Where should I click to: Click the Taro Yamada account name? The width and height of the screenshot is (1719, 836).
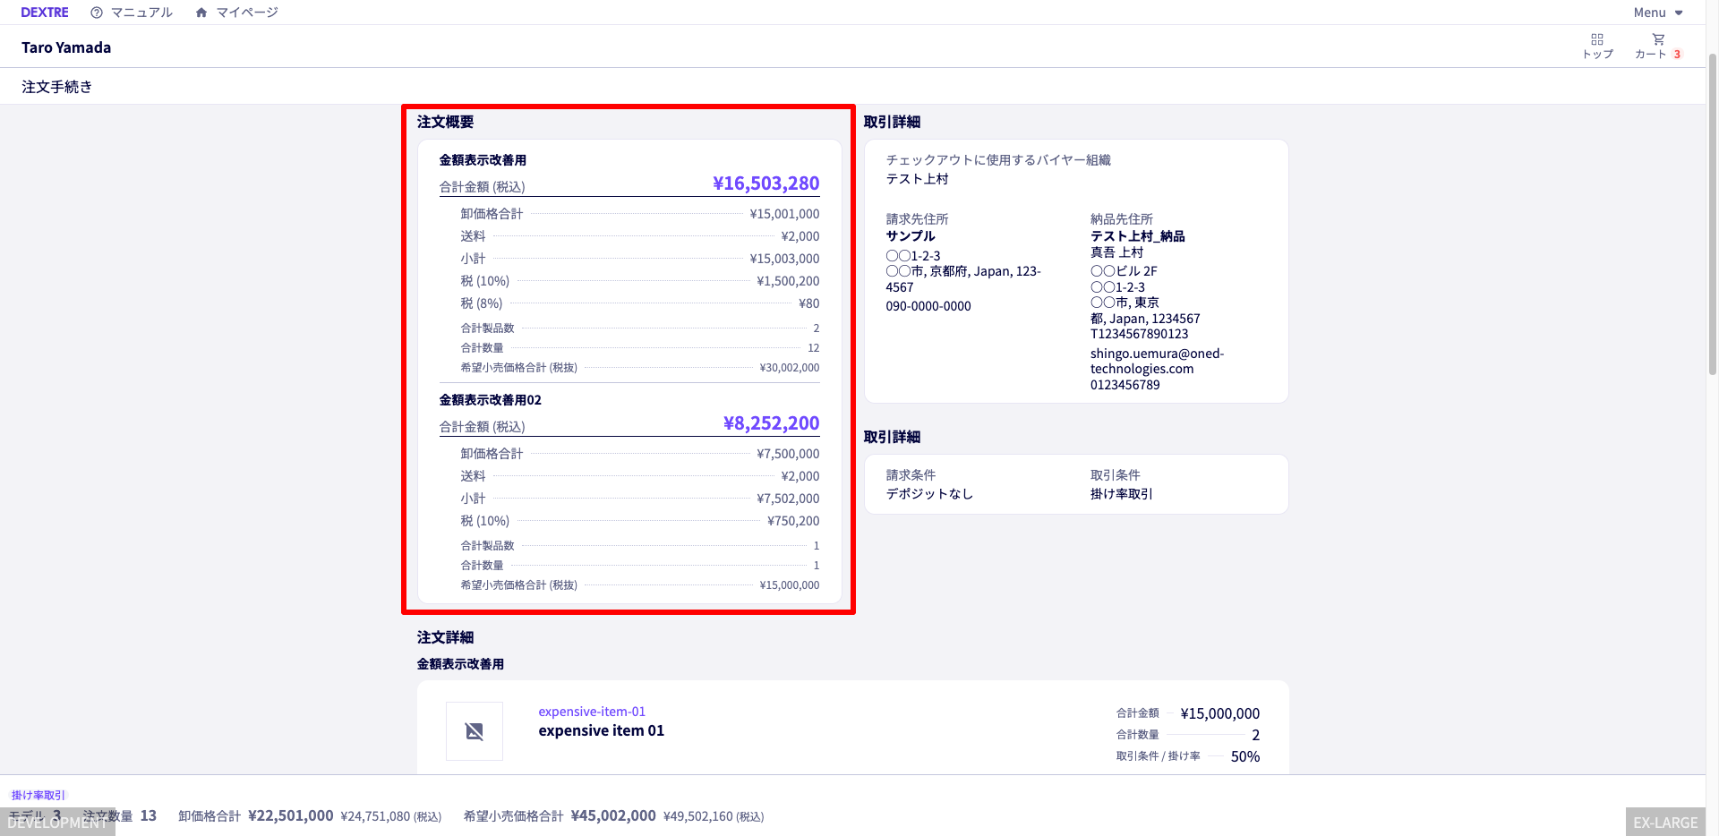66,47
